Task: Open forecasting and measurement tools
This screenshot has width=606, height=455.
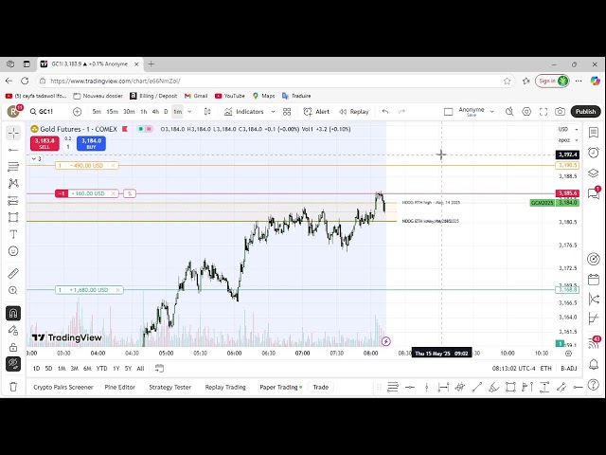Action: tap(13, 200)
